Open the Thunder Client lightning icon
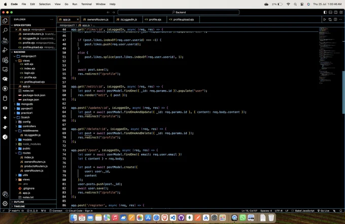 5,89
